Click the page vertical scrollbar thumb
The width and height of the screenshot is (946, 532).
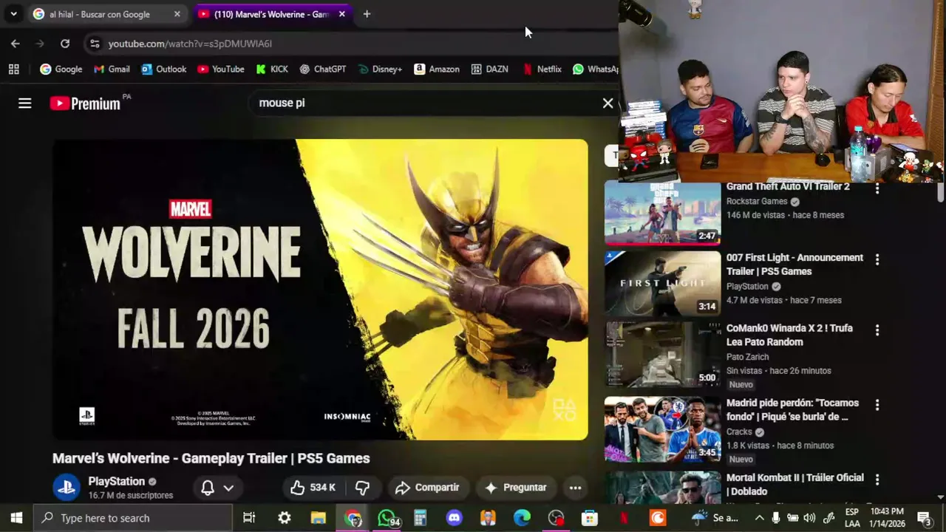940,191
